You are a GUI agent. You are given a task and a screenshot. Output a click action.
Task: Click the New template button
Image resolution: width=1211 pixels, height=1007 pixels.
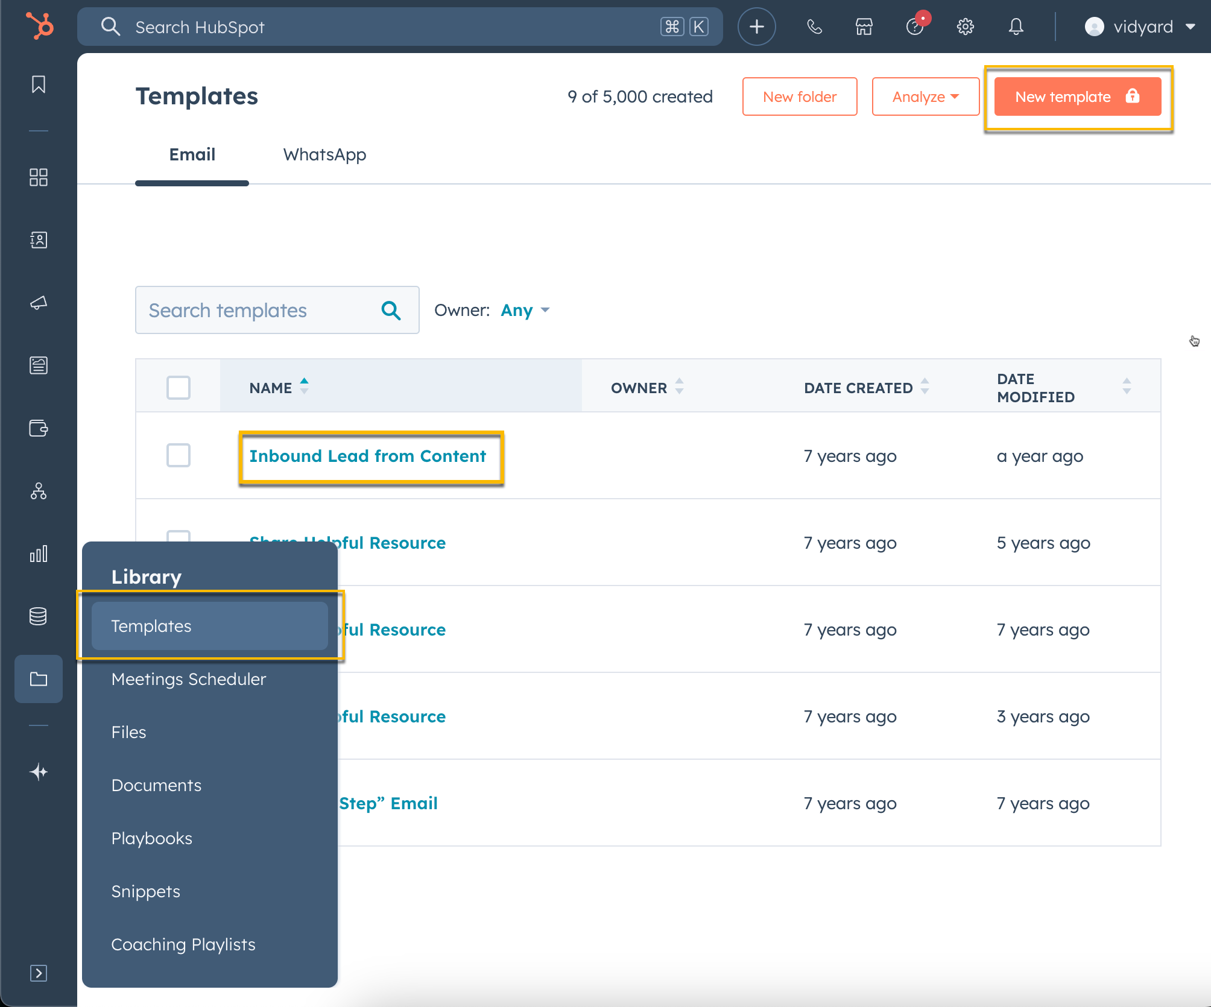coord(1078,96)
